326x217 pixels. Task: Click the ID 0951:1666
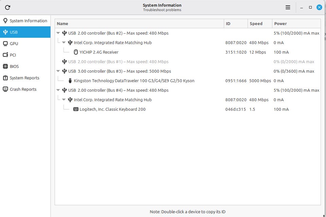(236, 80)
